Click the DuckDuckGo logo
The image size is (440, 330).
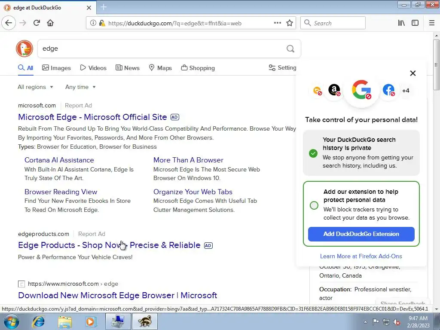(24, 49)
